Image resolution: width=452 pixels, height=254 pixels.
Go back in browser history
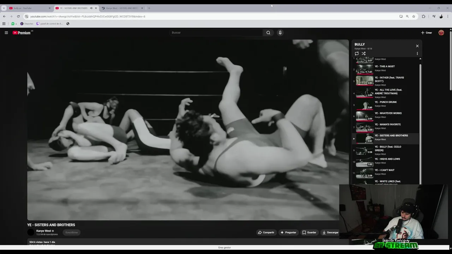point(4,16)
